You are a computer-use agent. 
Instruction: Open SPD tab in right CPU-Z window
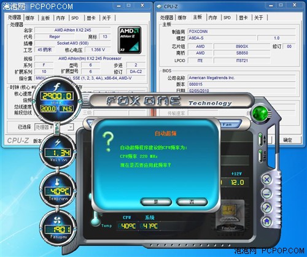click(227, 18)
